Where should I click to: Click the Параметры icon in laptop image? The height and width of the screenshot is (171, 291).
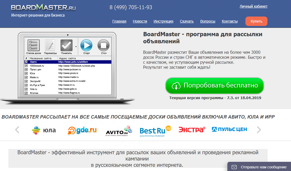pos(50,45)
